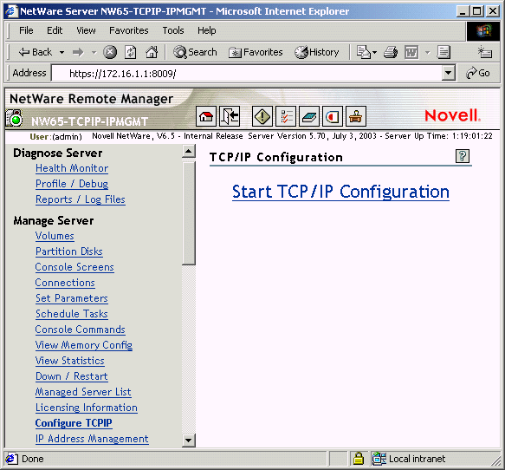Open the IP Address Management link

point(92,439)
